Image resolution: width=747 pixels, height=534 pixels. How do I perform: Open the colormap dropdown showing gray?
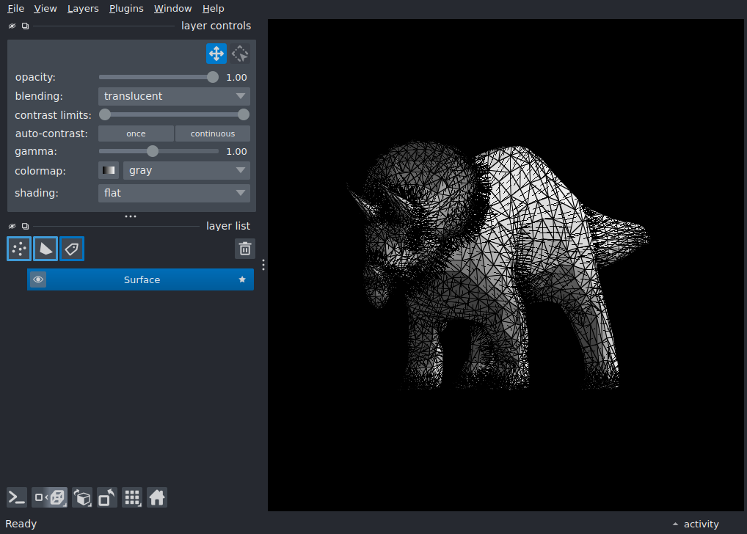pyautogui.click(x=186, y=170)
